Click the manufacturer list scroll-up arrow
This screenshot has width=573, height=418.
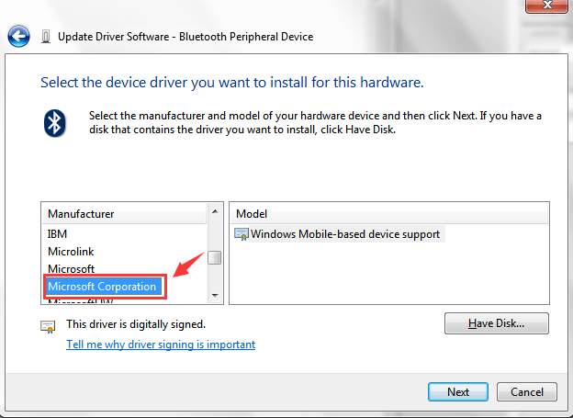pos(215,211)
